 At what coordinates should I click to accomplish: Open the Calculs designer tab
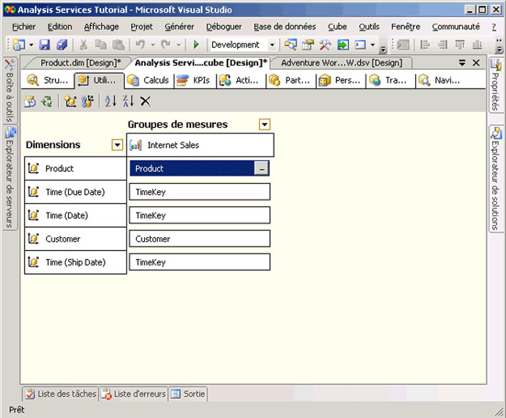click(149, 80)
